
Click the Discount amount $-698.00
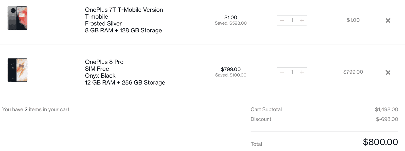click(387, 119)
